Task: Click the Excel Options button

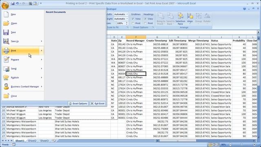Action: point(78,103)
